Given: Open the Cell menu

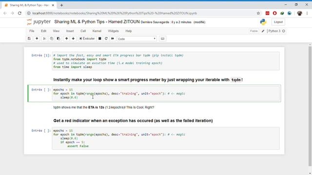Looking at the screenshot, I should point(83,31).
